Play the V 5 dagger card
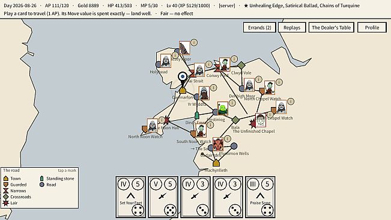 click(x=163, y=197)
